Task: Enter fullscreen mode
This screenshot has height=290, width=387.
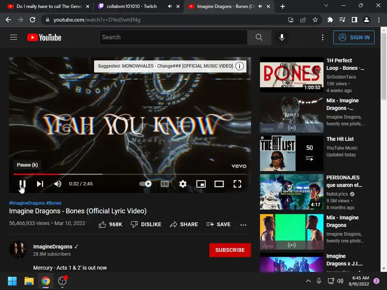Action: point(237,184)
